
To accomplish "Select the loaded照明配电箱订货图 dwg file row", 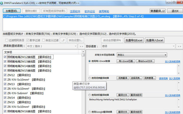I will 93,16.
